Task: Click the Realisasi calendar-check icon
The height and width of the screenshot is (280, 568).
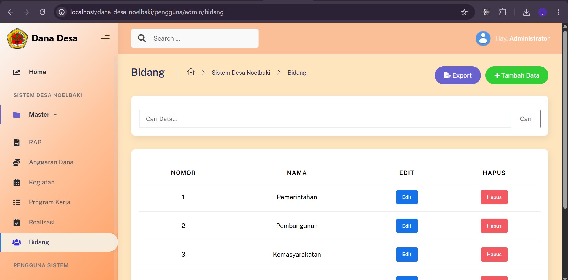Action: coord(17,222)
